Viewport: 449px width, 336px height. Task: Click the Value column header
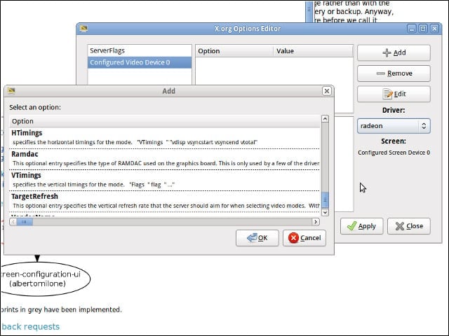coord(313,51)
